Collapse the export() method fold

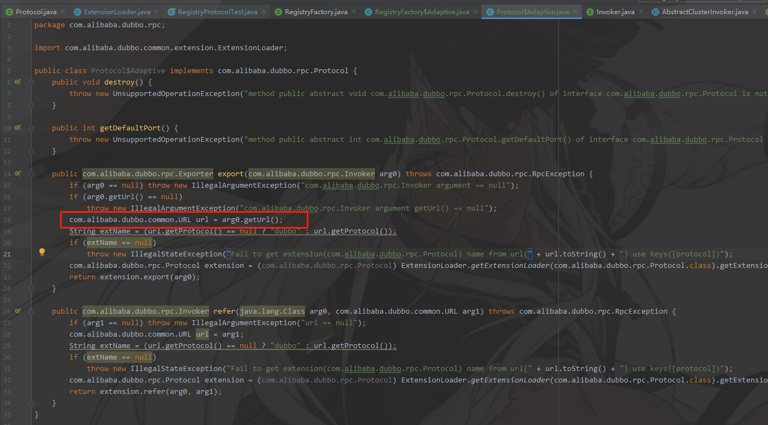[x=31, y=173]
